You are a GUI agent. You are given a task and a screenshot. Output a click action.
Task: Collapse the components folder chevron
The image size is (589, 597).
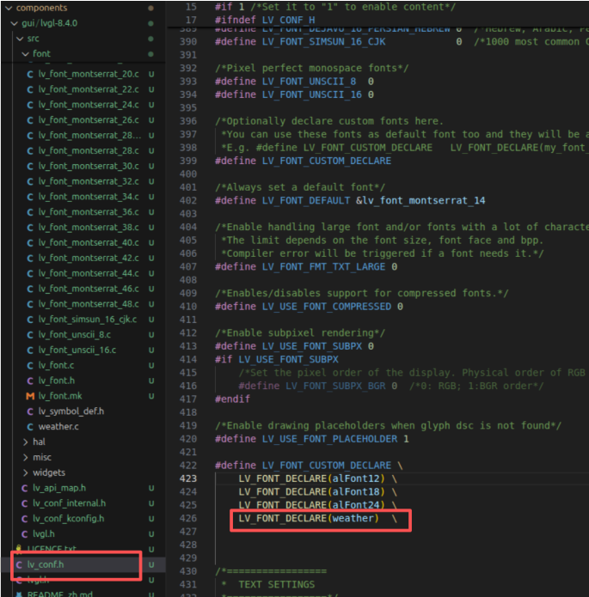point(9,8)
